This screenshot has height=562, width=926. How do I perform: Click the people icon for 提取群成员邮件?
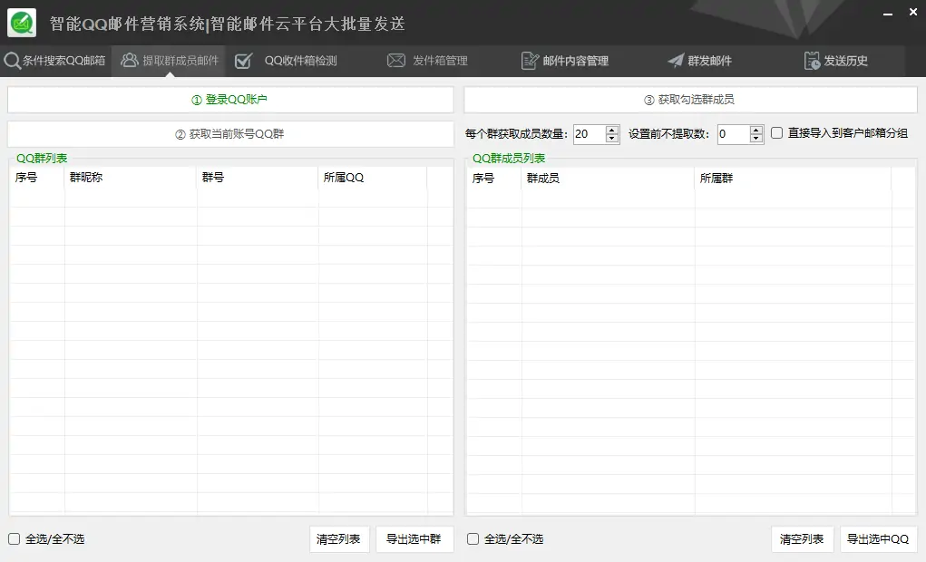click(x=130, y=60)
